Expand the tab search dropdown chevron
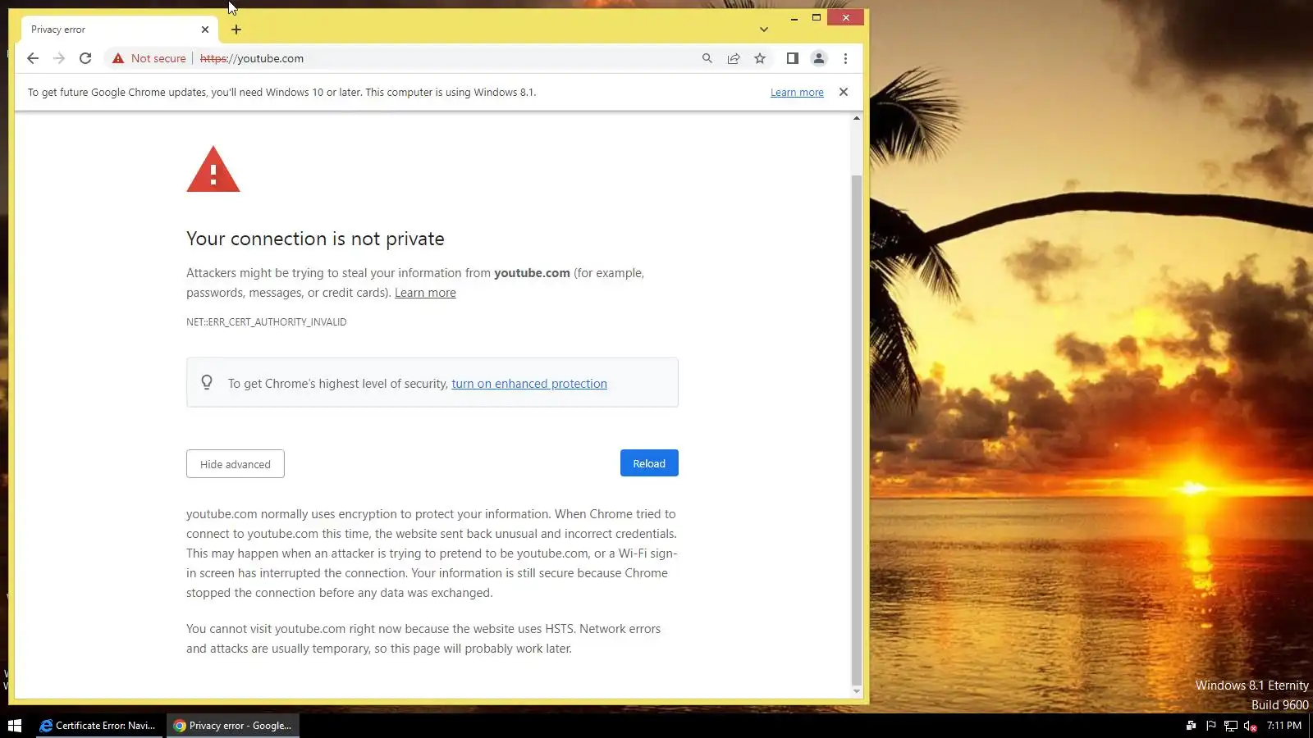1313x738 pixels. tap(764, 30)
